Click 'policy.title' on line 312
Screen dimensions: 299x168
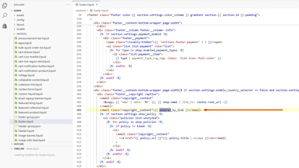pos(179,138)
